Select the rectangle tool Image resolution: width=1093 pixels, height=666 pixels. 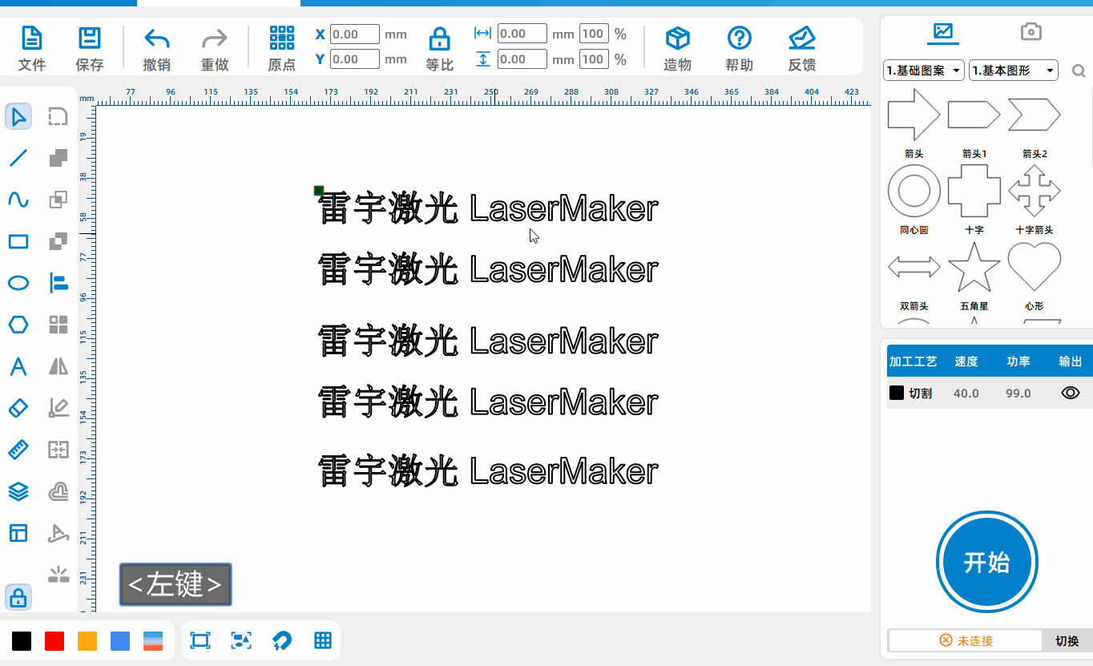[x=18, y=241]
